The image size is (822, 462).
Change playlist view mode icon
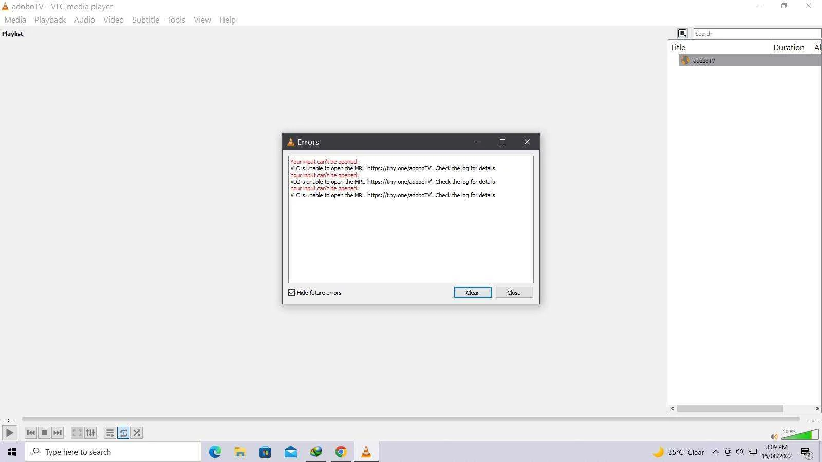click(682, 33)
